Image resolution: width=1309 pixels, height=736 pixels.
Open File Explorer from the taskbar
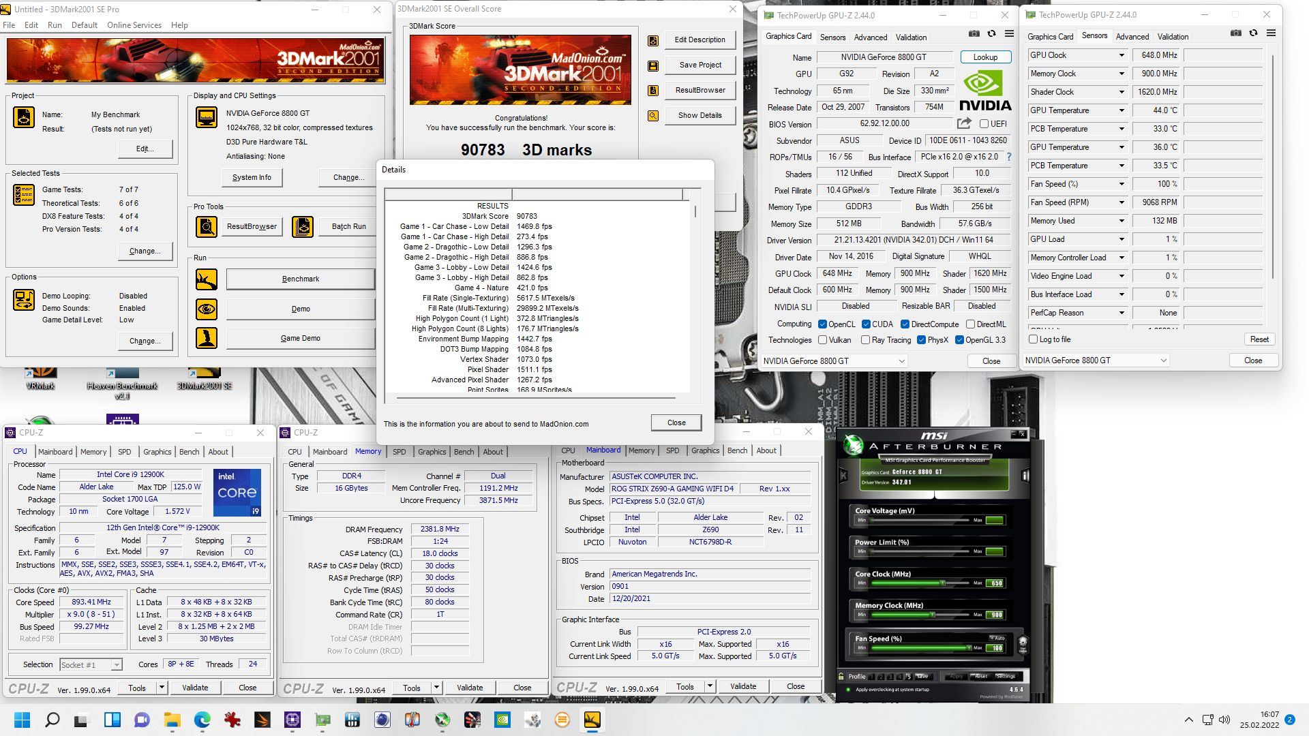pyautogui.click(x=172, y=720)
